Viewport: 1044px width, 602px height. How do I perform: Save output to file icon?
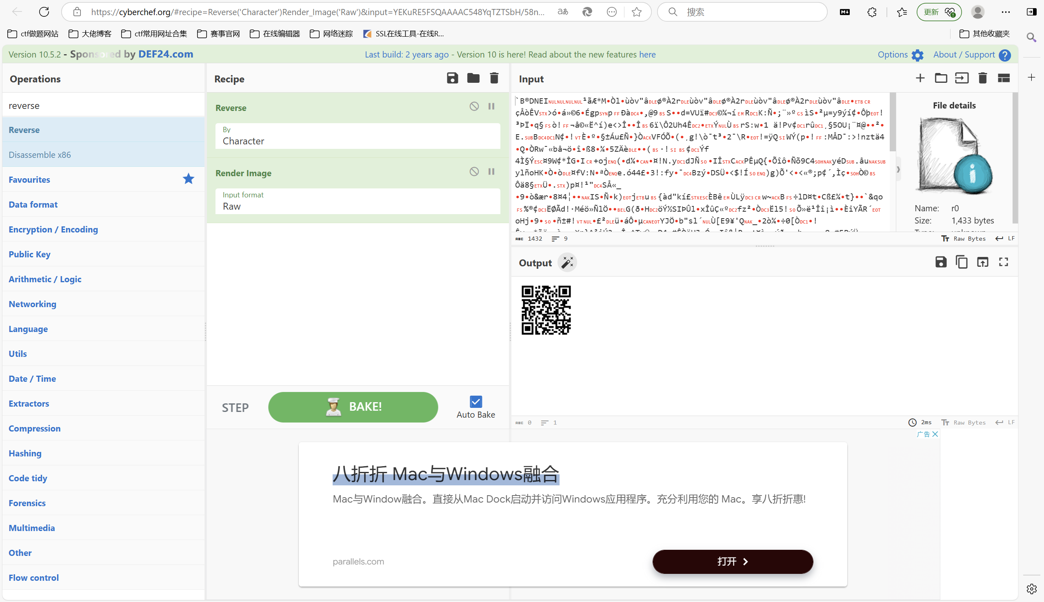tap(941, 262)
